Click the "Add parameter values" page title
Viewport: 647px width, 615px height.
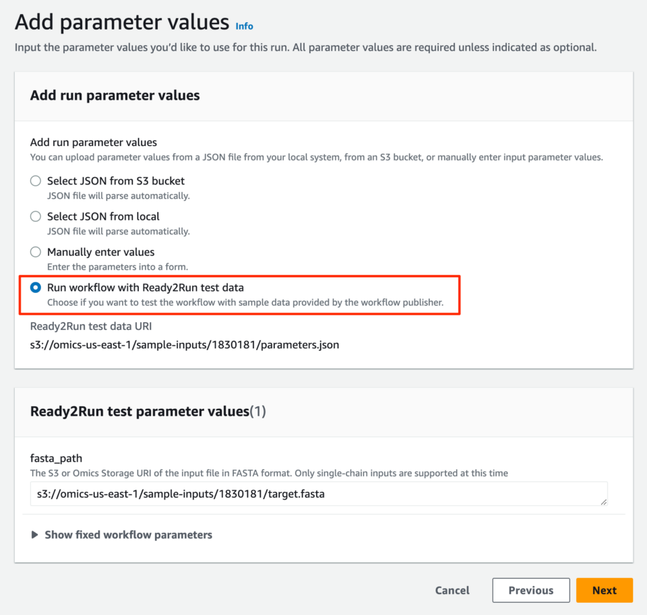tap(121, 22)
